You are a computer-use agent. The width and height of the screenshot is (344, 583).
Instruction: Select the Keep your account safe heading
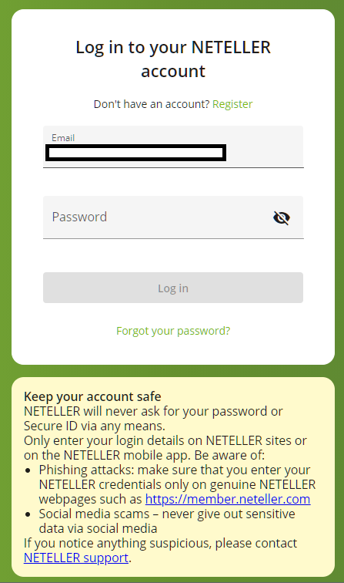92,396
